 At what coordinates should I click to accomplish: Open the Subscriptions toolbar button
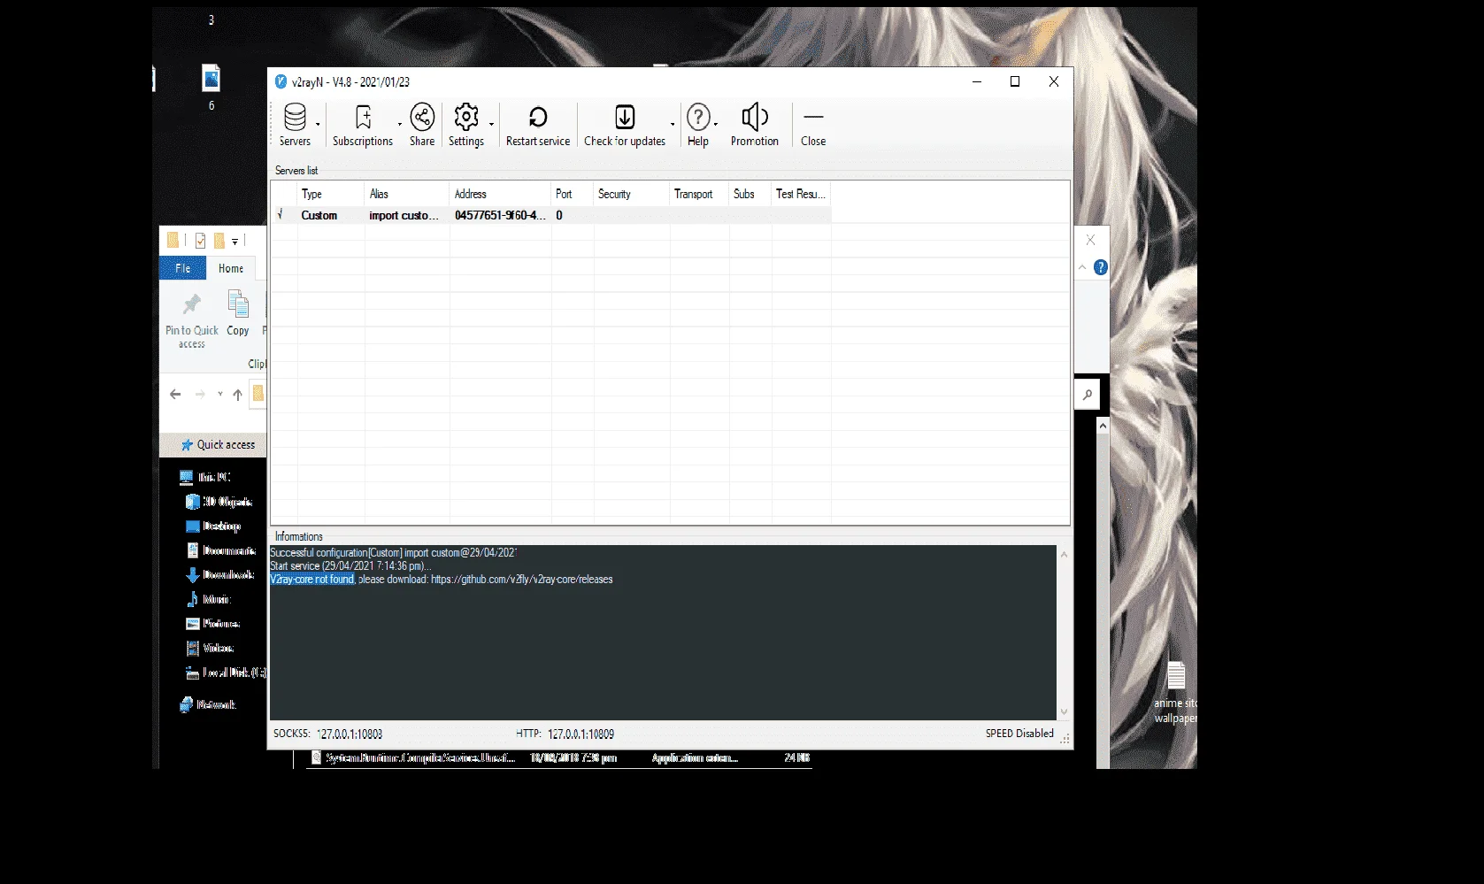(x=362, y=125)
